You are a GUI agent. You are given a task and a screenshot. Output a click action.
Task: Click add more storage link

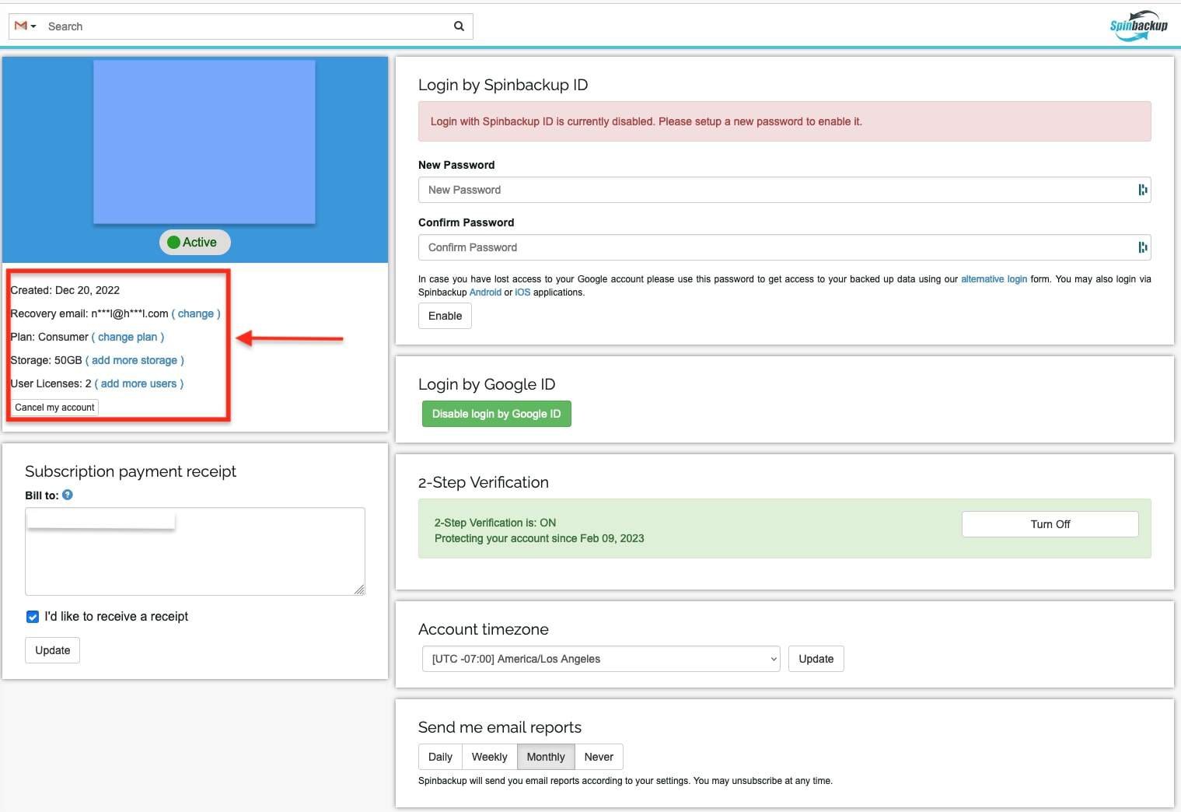tap(135, 360)
